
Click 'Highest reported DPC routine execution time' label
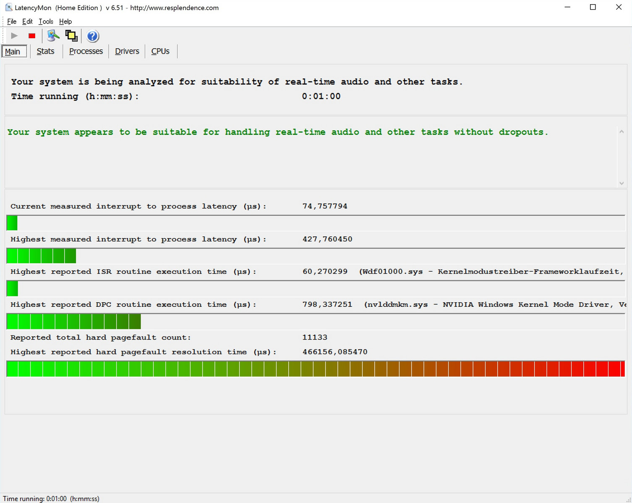click(133, 305)
